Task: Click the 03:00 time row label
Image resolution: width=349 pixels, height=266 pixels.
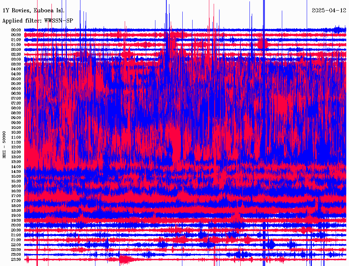Action: [x=16, y=59]
